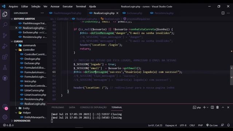Viewport: 233px width, 131px height.
Task: Open the Ver menu
Action: pos(45,7)
